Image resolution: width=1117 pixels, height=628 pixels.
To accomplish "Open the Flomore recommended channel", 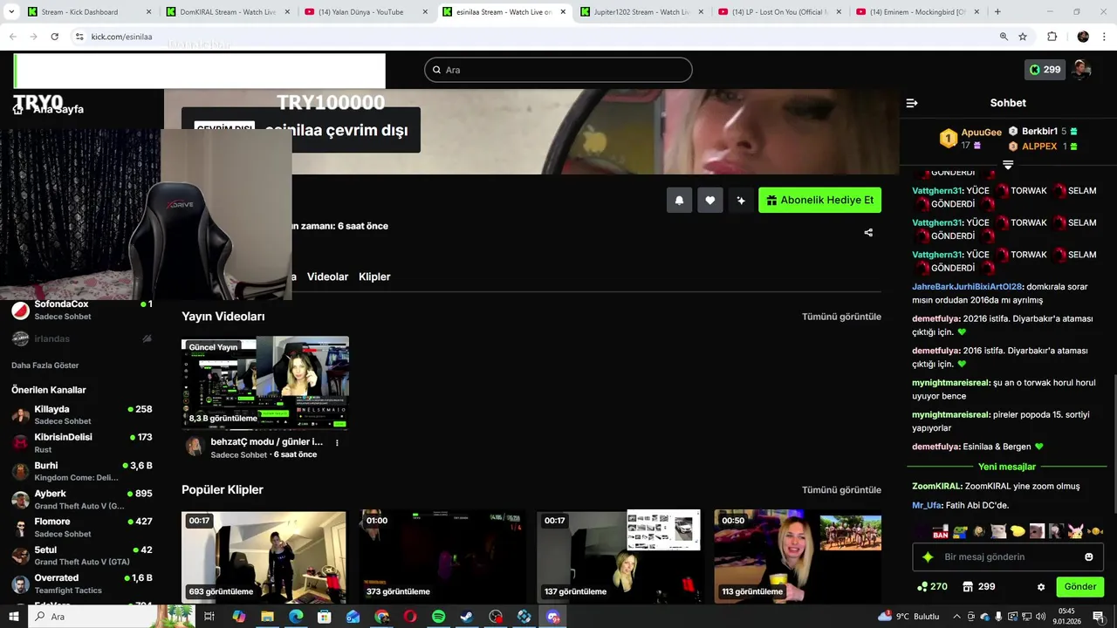I will coord(82,527).
